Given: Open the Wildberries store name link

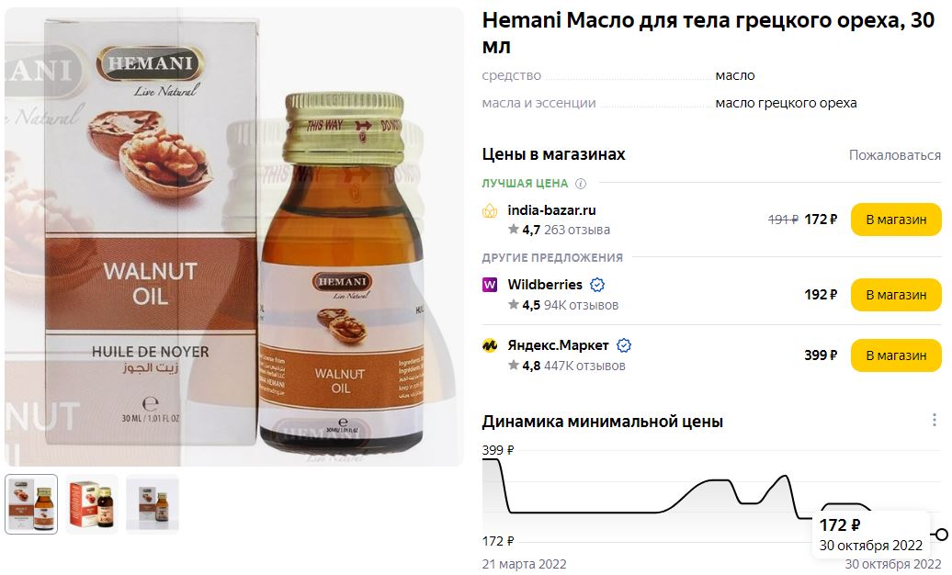Looking at the screenshot, I should click(x=545, y=285).
